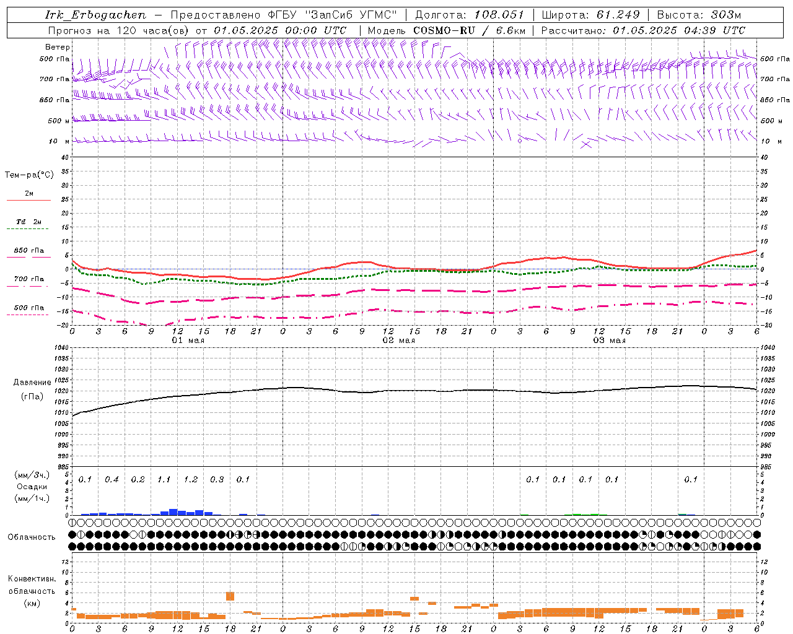Click the Облачность cloud cover label
This screenshot has width=793, height=634.
pos(32,537)
